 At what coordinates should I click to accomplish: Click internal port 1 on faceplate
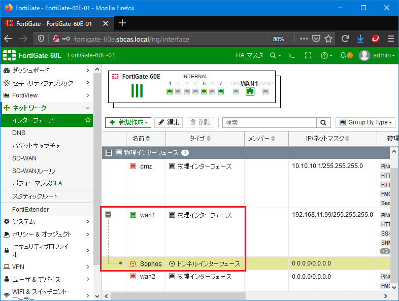pyautogui.click(x=170, y=91)
